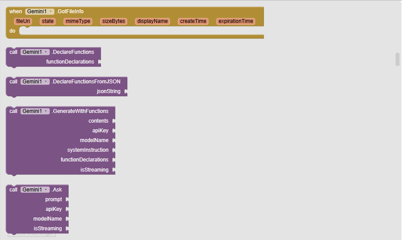Select the expirationTime parameter chip
This screenshot has width=402, height=240.
click(x=236, y=21)
